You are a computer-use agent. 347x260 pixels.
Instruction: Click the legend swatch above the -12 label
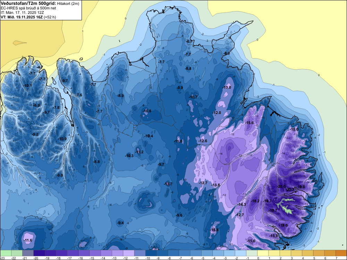[x=129, y=253]
